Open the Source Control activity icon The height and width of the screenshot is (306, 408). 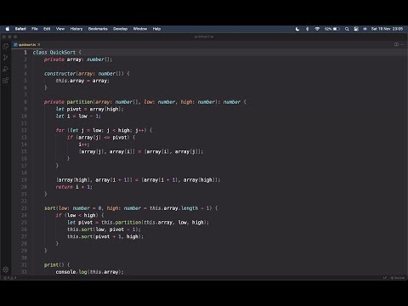point(5,58)
